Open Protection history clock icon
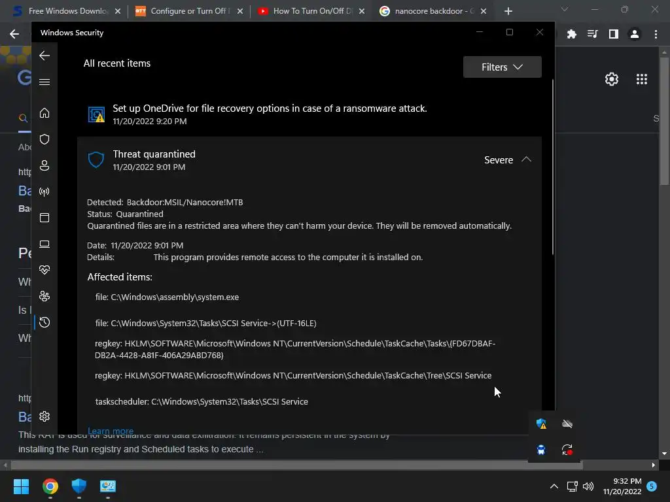The width and height of the screenshot is (670, 502). point(44,322)
